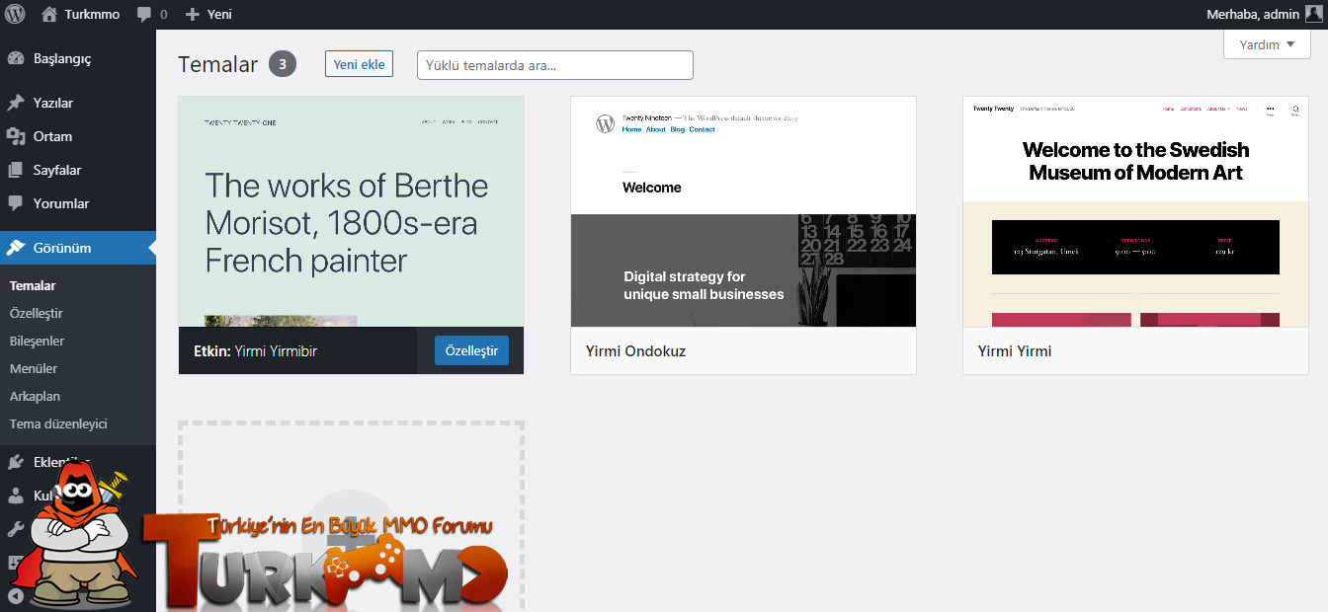Click the Temalar page heading
This screenshot has height=612, width=1328.
click(217, 64)
